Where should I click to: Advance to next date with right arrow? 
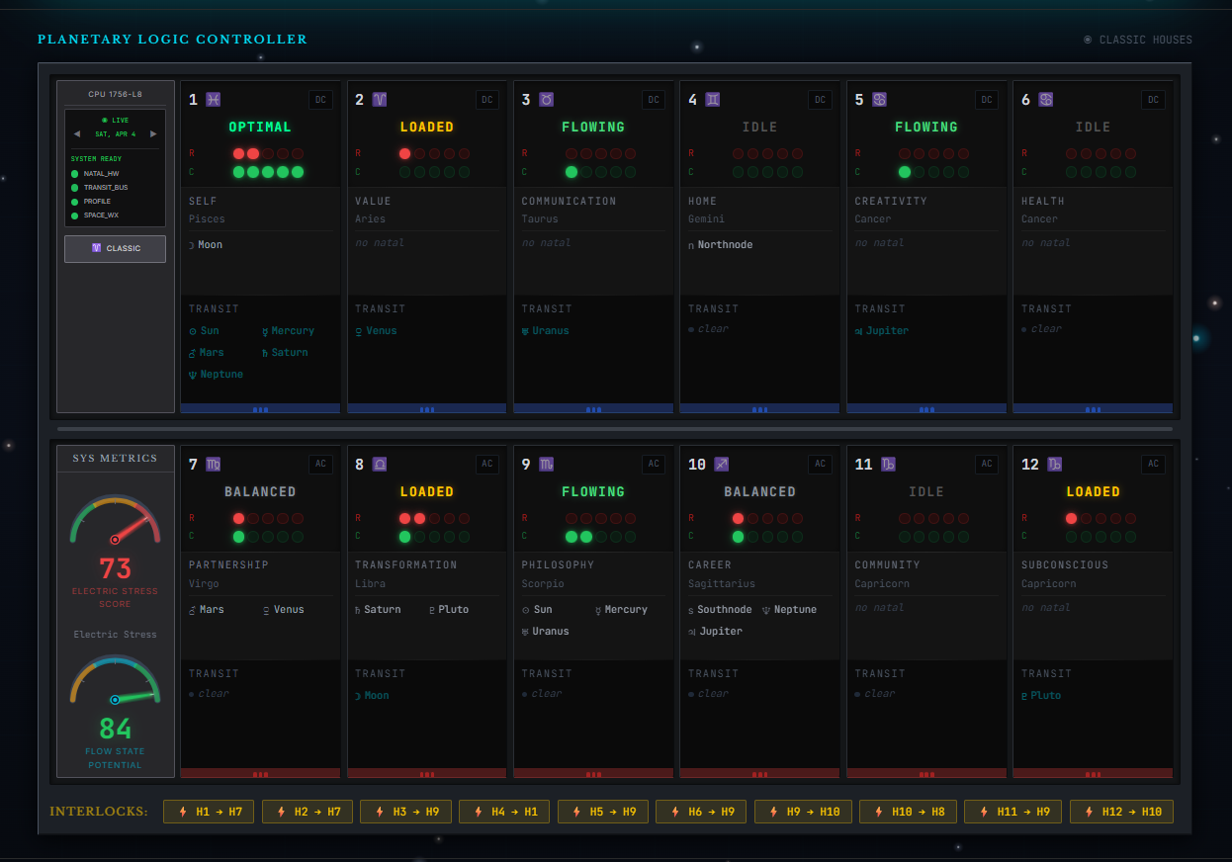pyautogui.click(x=153, y=133)
